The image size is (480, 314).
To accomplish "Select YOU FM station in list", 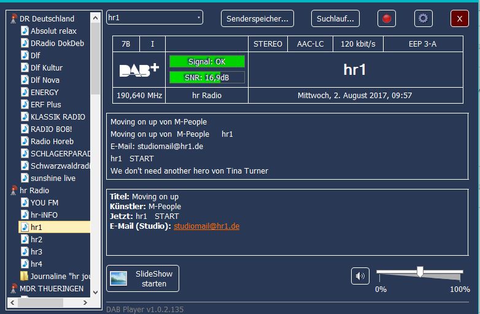I will pyautogui.click(x=44, y=202).
